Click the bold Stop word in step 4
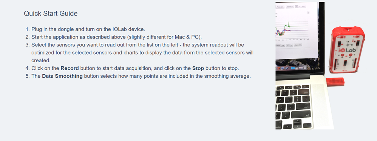 pos(198,68)
